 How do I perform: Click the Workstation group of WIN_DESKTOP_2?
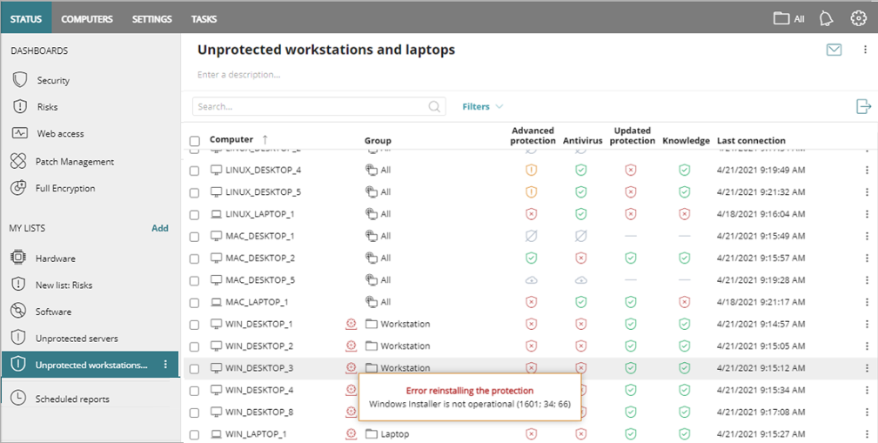[405, 346]
